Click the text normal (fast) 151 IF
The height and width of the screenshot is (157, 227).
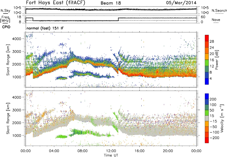click(x=45, y=28)
